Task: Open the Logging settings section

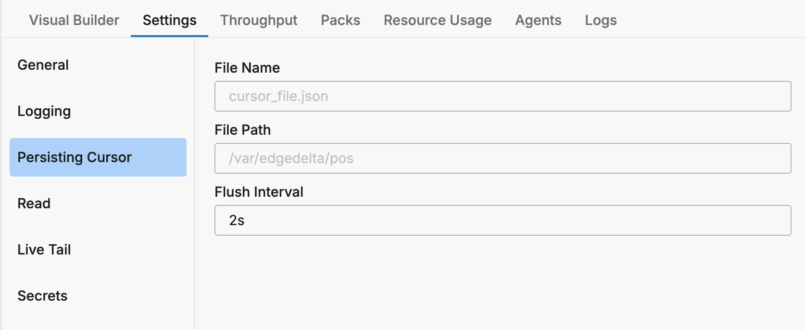Action: tap(44, 111)
